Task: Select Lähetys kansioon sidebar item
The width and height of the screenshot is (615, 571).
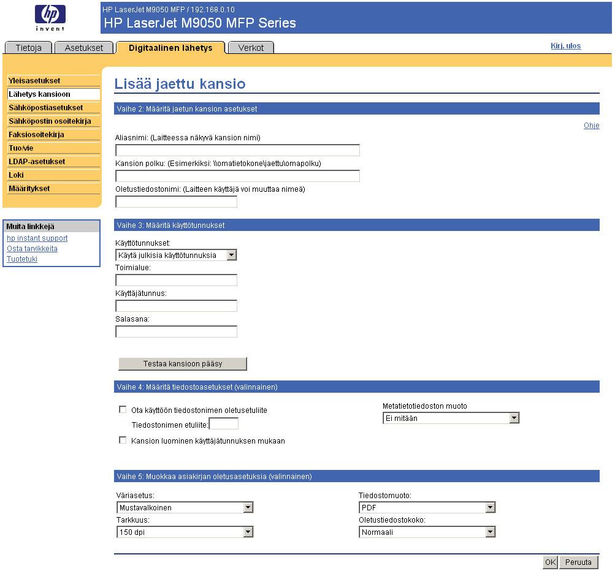Action: [53, 94]
